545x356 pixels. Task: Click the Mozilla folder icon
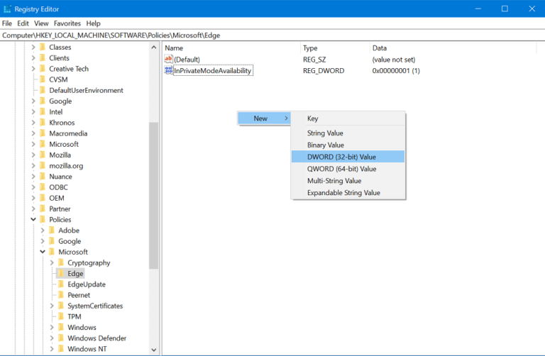tap(43, 155)
